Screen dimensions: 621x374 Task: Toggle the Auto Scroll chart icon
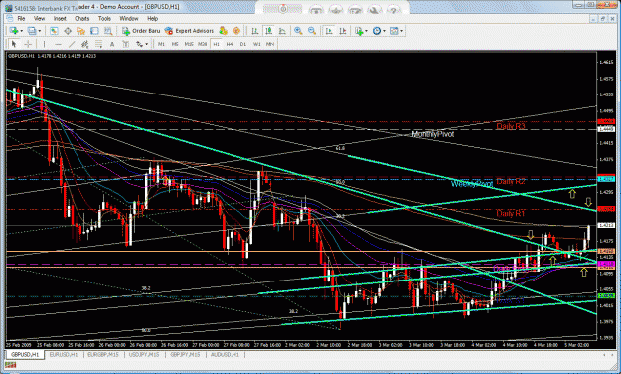click(x=329, y=31)
